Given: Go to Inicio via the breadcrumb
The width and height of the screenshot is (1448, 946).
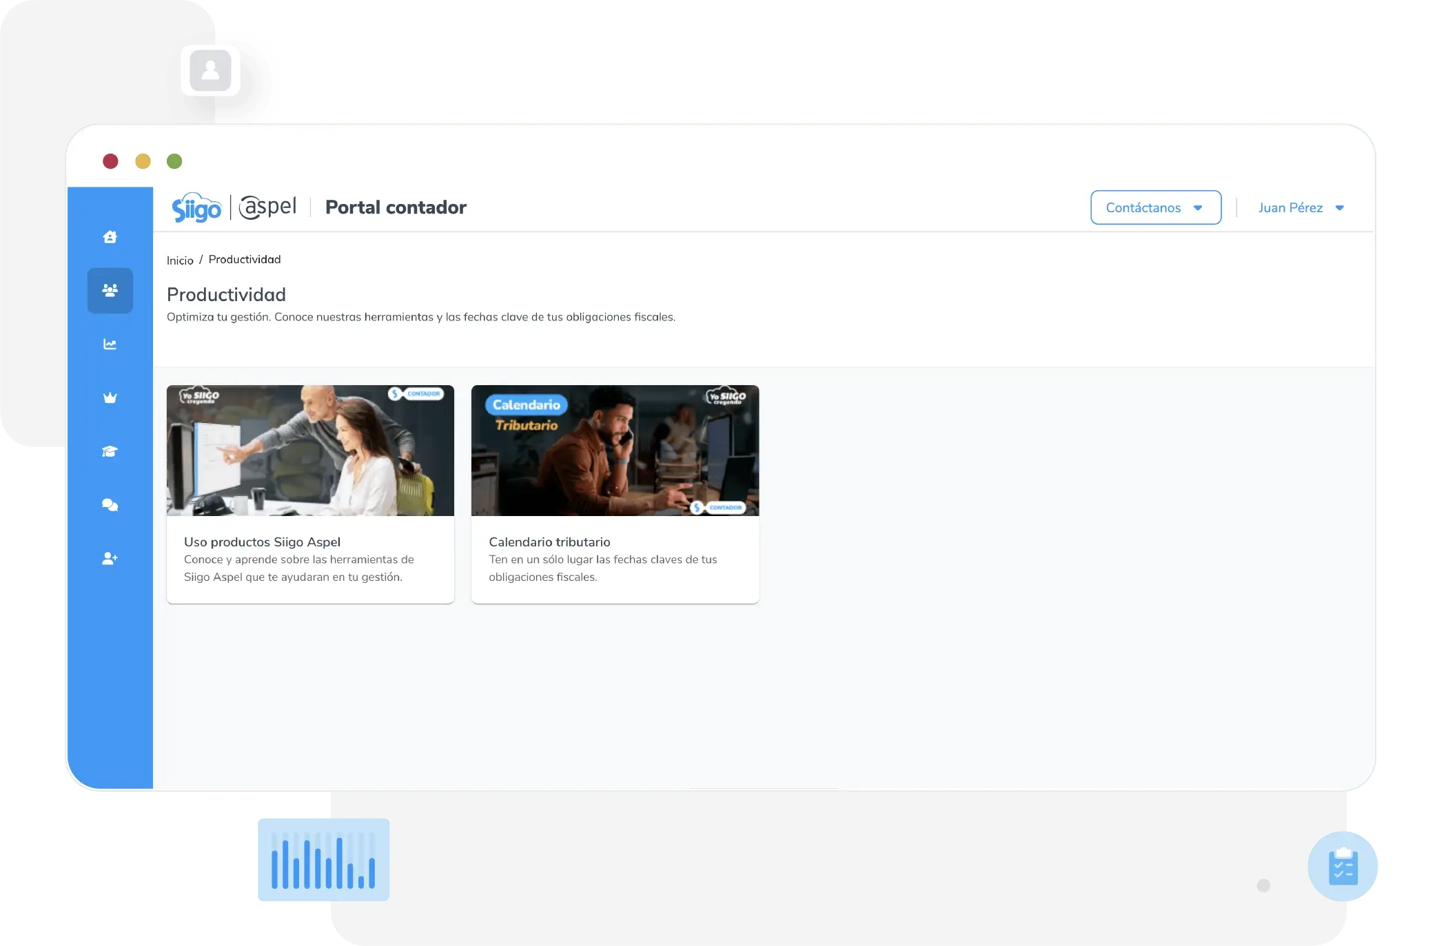Looking at the screenshot, I should (180, 260).
